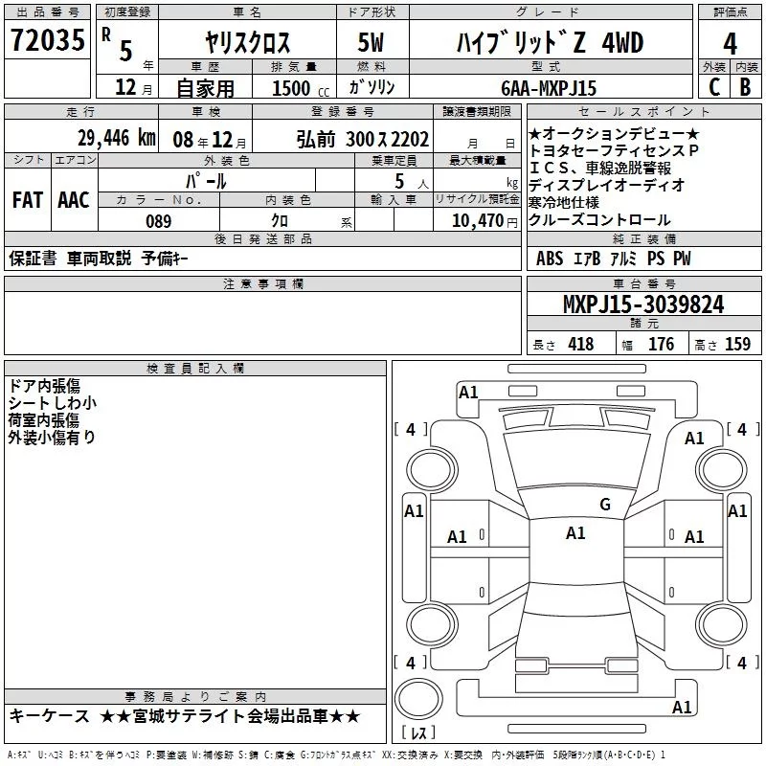Image resolution: width=766 pixels, height=766 pixels.
Task: Click the トヨタセーフティセンスP line
Action: [614, 150]
